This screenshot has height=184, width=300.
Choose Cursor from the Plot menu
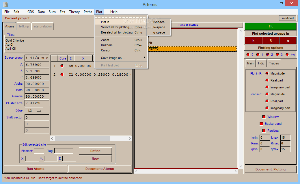coord(121,50)
